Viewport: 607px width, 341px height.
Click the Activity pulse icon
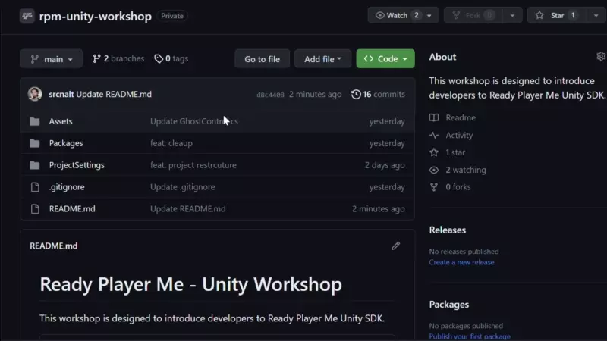click(x=434, y=136)
